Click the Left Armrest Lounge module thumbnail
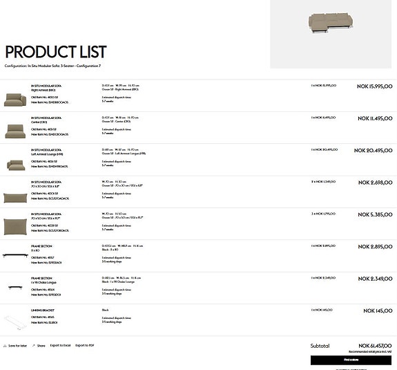Image resolution: width=397 pixels, height=370 pixels. pos(16,165)
